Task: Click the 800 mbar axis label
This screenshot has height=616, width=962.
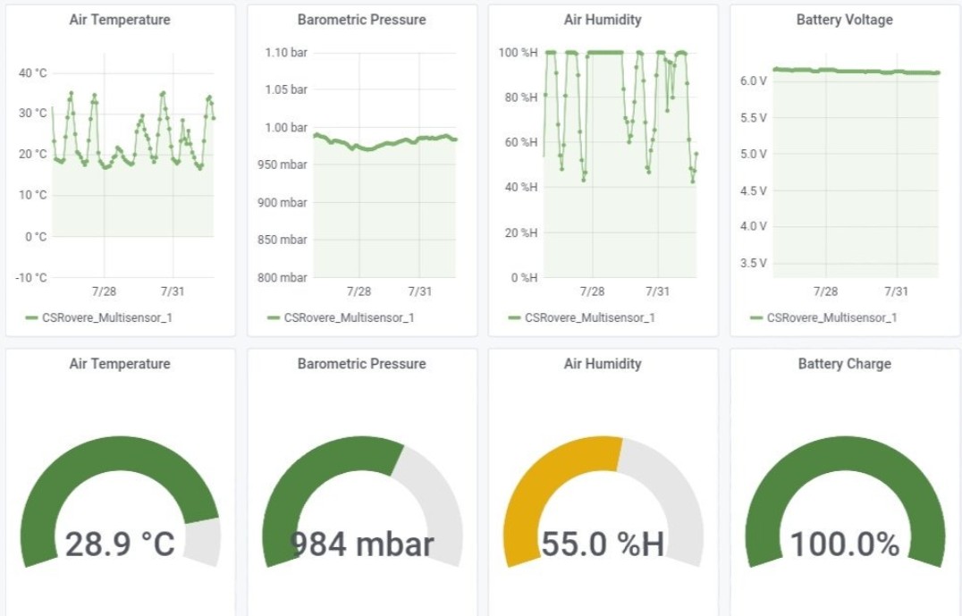Action: click(283, 278)
